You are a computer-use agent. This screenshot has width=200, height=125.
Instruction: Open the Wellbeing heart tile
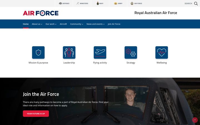coord(162,52)
